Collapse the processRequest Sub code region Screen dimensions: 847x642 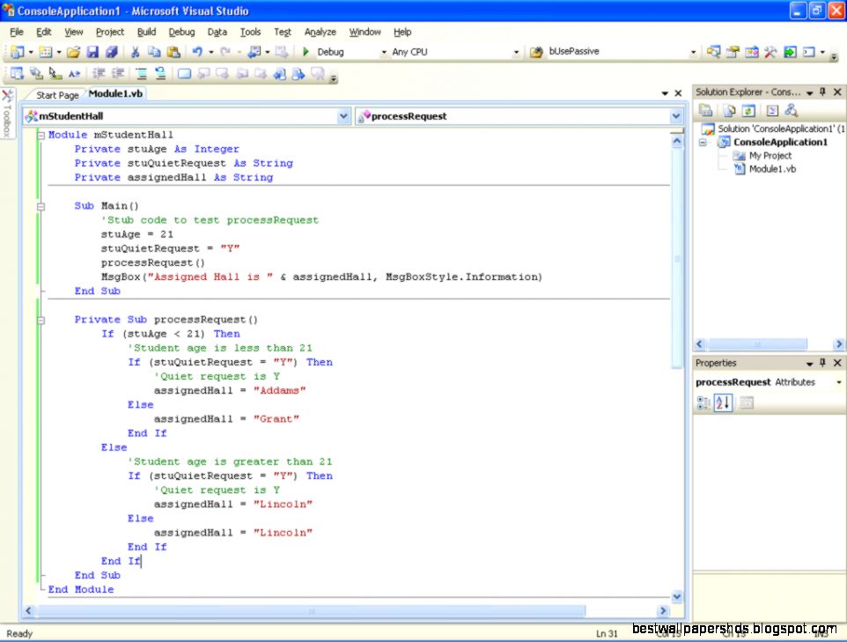(41, 321)
